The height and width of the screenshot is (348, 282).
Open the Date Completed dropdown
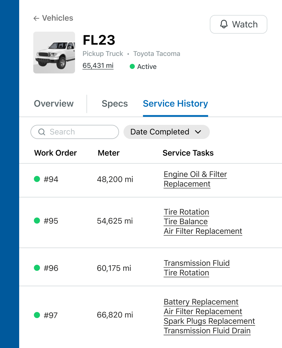[x=167, y=132]
